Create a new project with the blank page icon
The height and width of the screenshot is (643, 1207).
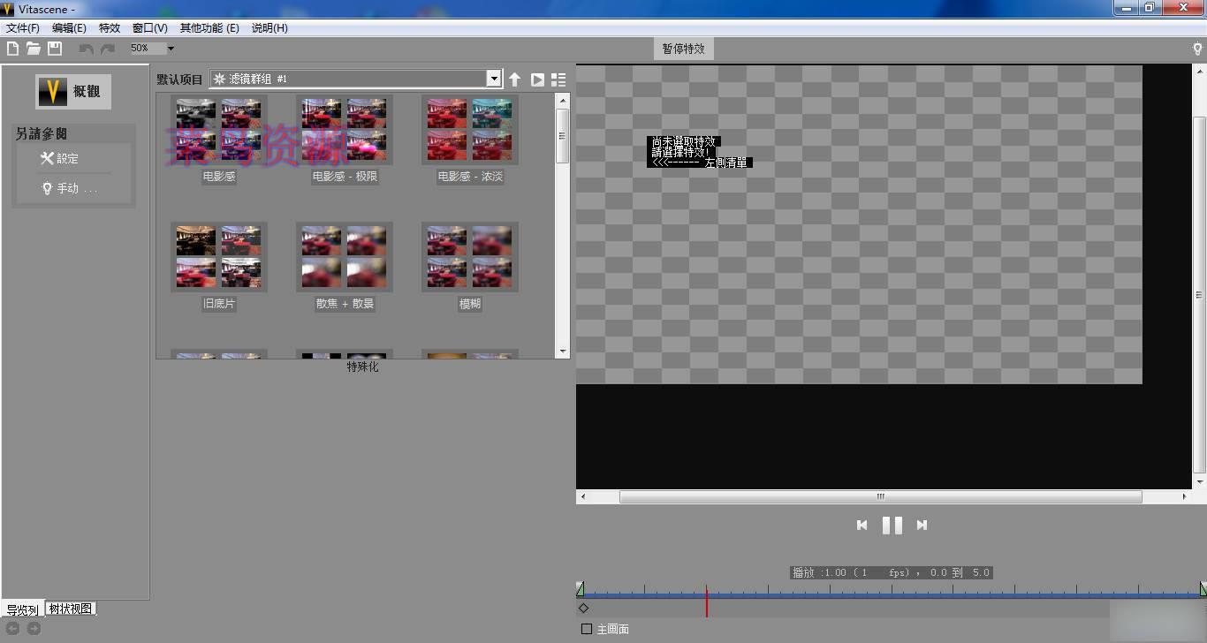tap(11, 49)
